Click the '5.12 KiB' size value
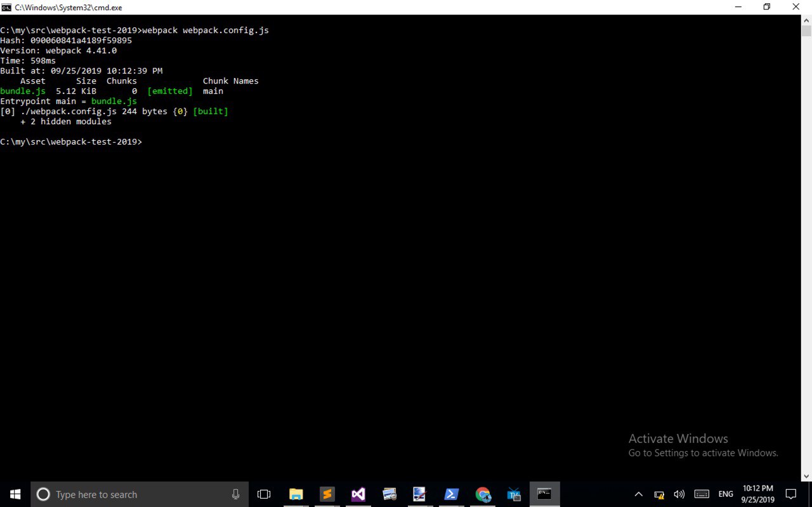Viewport: 812px width, 507px height. pyautogui.click(x=76, y=91)
